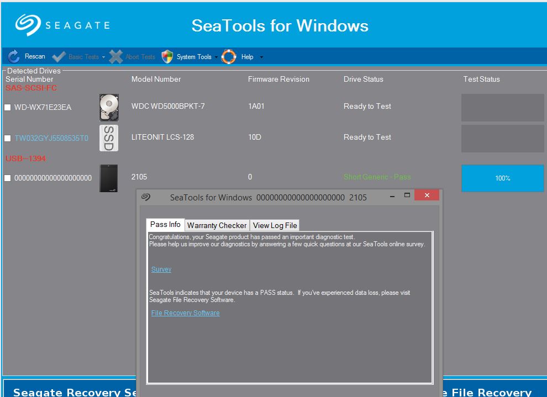Screen dimensions: 547x397
Task: Switch to the Warranty Checker tab
Action: [x=217, y=225]
